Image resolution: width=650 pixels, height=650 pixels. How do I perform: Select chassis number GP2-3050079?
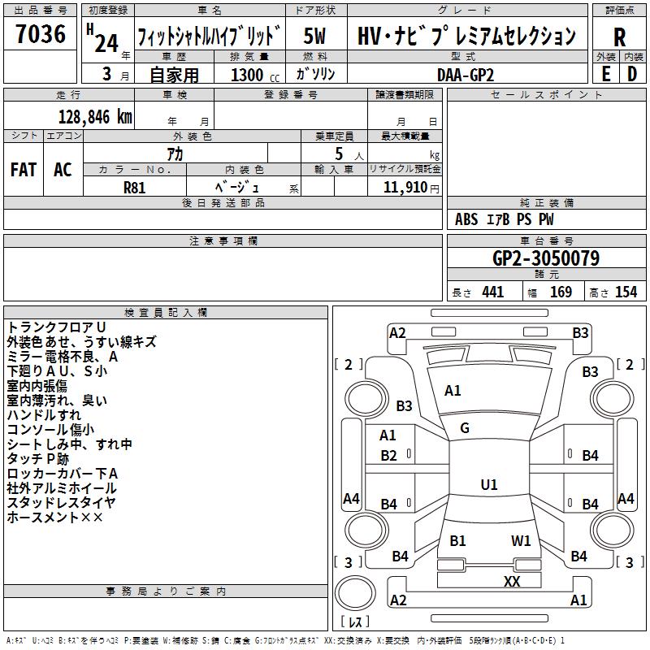point(546,258)
